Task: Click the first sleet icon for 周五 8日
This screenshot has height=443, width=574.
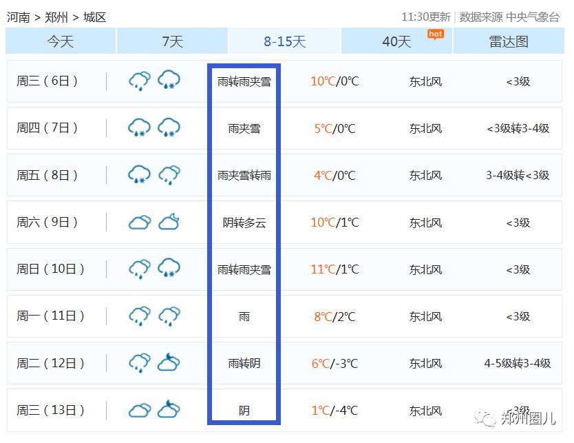Action: (140, 175)
